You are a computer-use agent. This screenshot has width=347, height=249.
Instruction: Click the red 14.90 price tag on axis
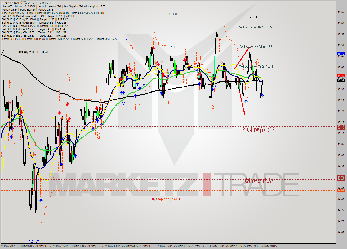pos(341,176)
